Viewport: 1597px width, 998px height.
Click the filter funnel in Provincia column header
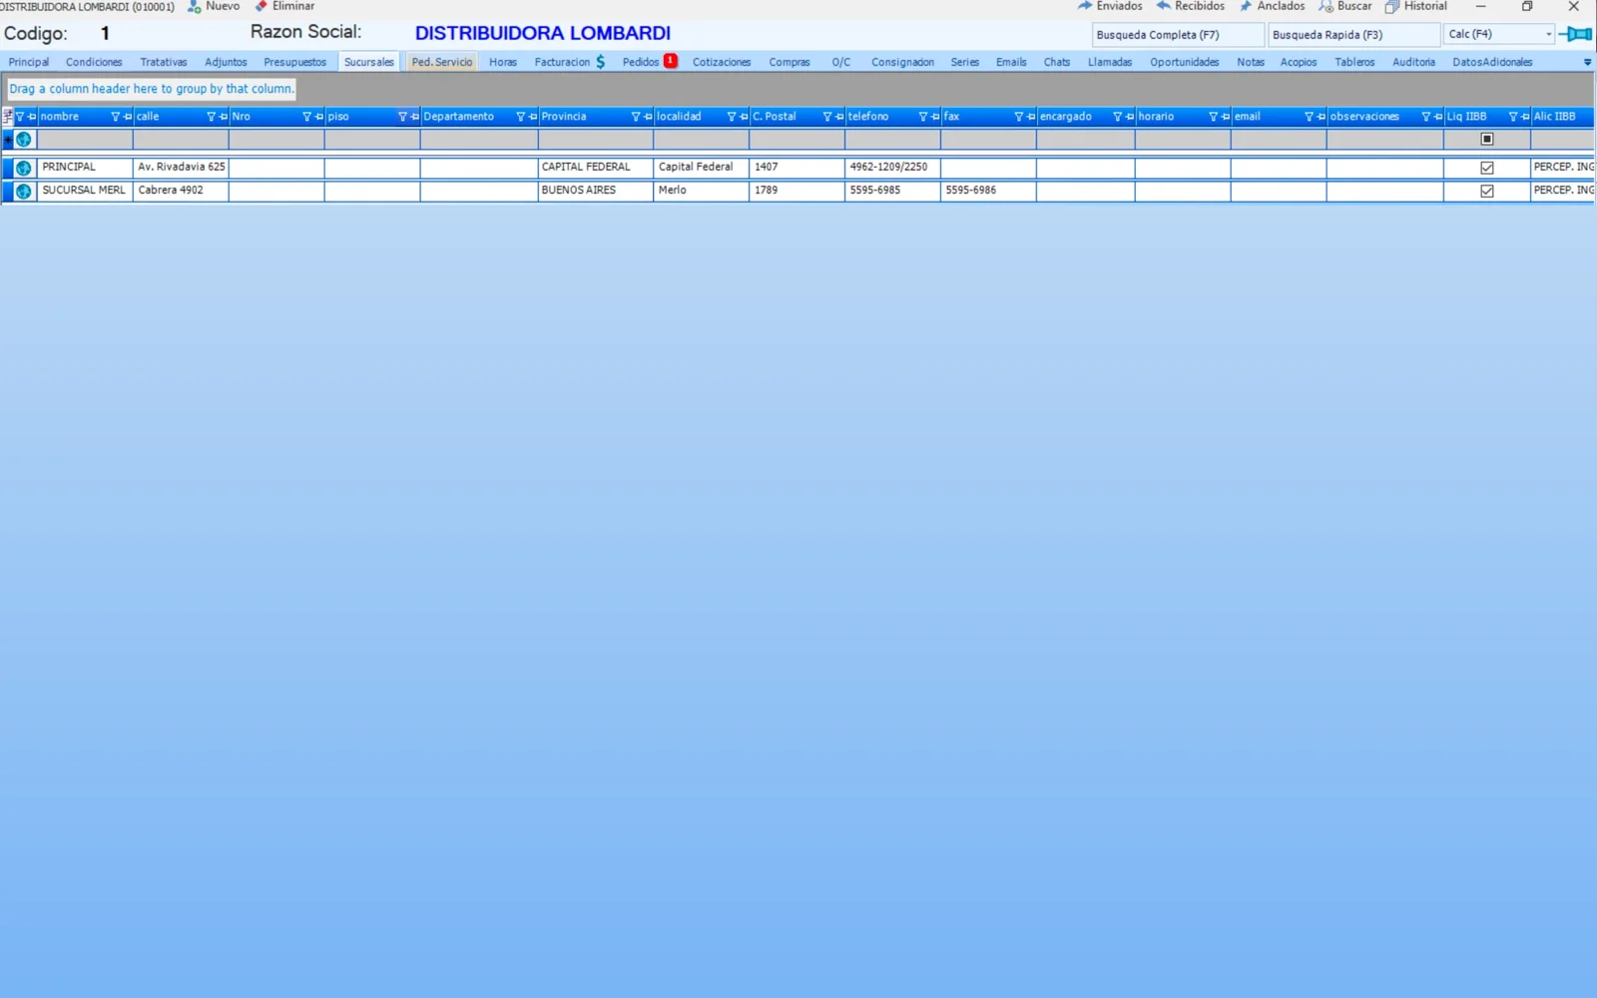coord(635,117)
